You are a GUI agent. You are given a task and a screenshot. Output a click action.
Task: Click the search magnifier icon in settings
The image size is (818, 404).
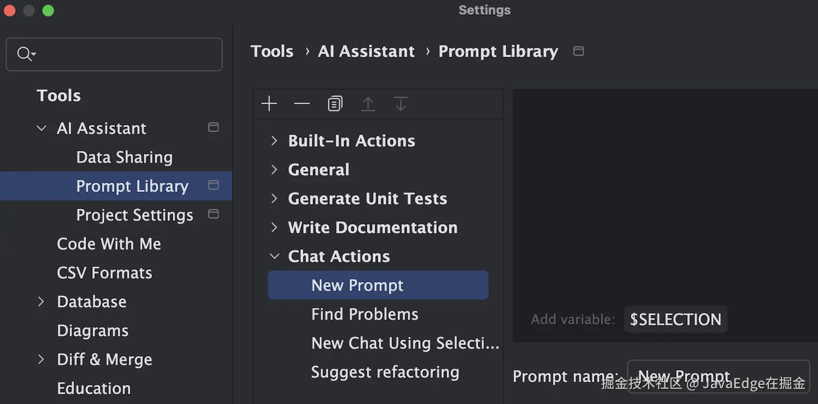(x=25, y=53)
